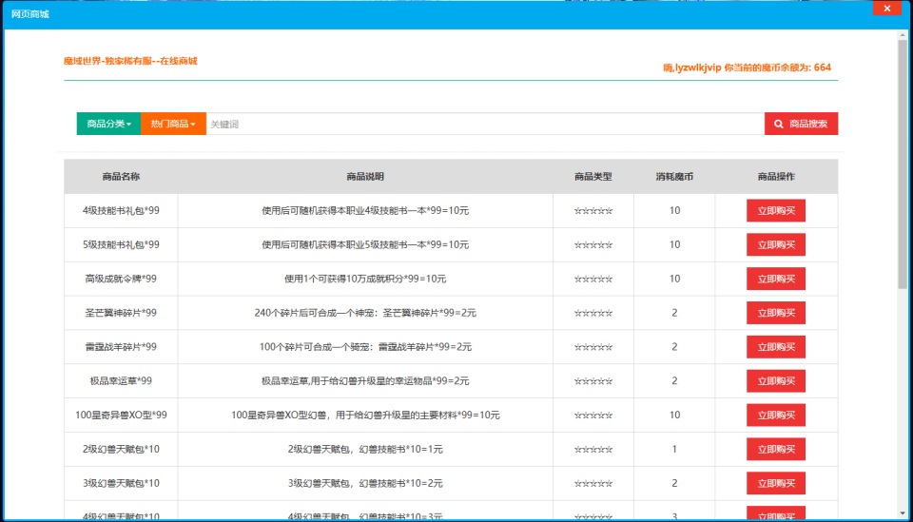The height and width of the screenshot is (522, 913).
Task: Click the 商品名称 column header
Action: coord(121,177)
